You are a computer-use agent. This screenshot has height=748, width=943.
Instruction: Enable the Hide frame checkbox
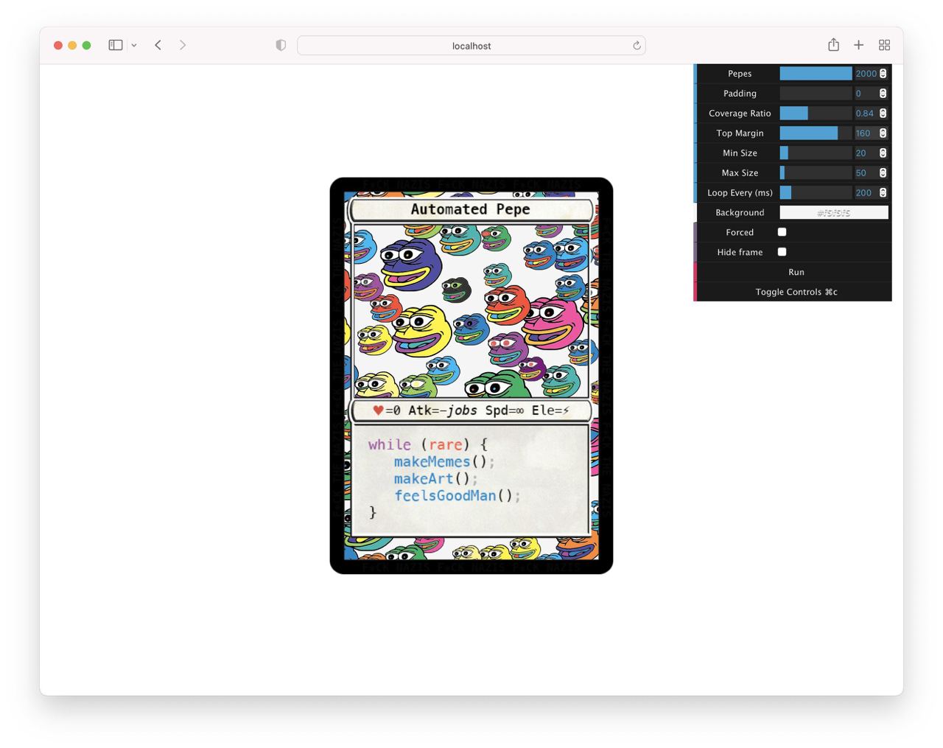tap(782, 252)
